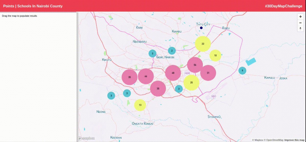Expand the pink cluster labeled 46
Viewport: 306px width, 142px height.
(x=146, y=76)
